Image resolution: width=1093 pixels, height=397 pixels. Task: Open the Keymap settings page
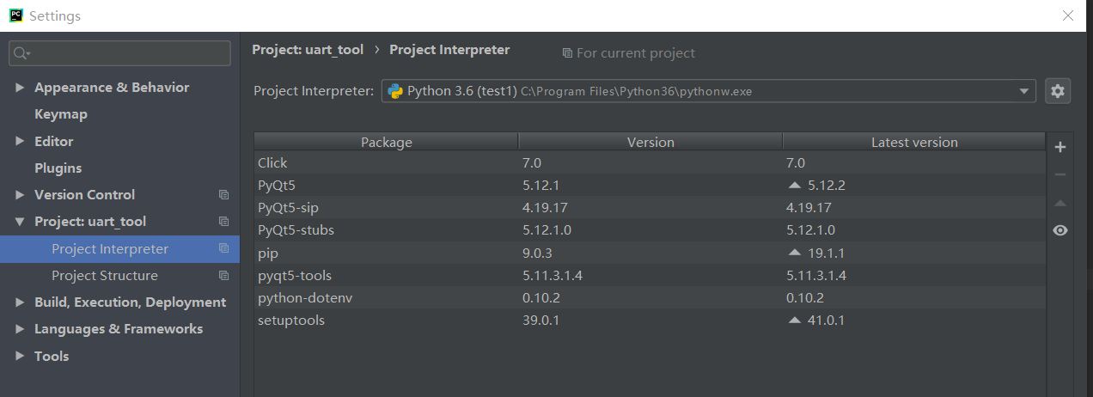60,114
